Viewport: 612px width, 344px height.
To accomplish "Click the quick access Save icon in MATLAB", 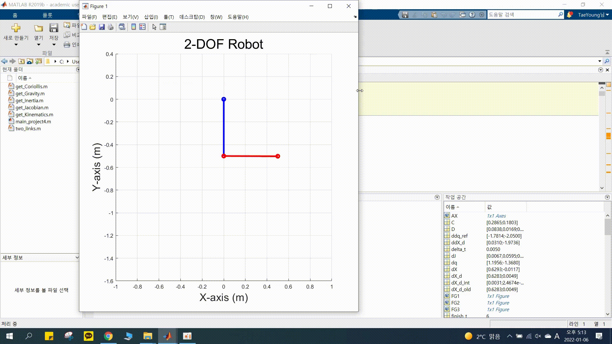I will pyautogui.click(x=405, y=15).
